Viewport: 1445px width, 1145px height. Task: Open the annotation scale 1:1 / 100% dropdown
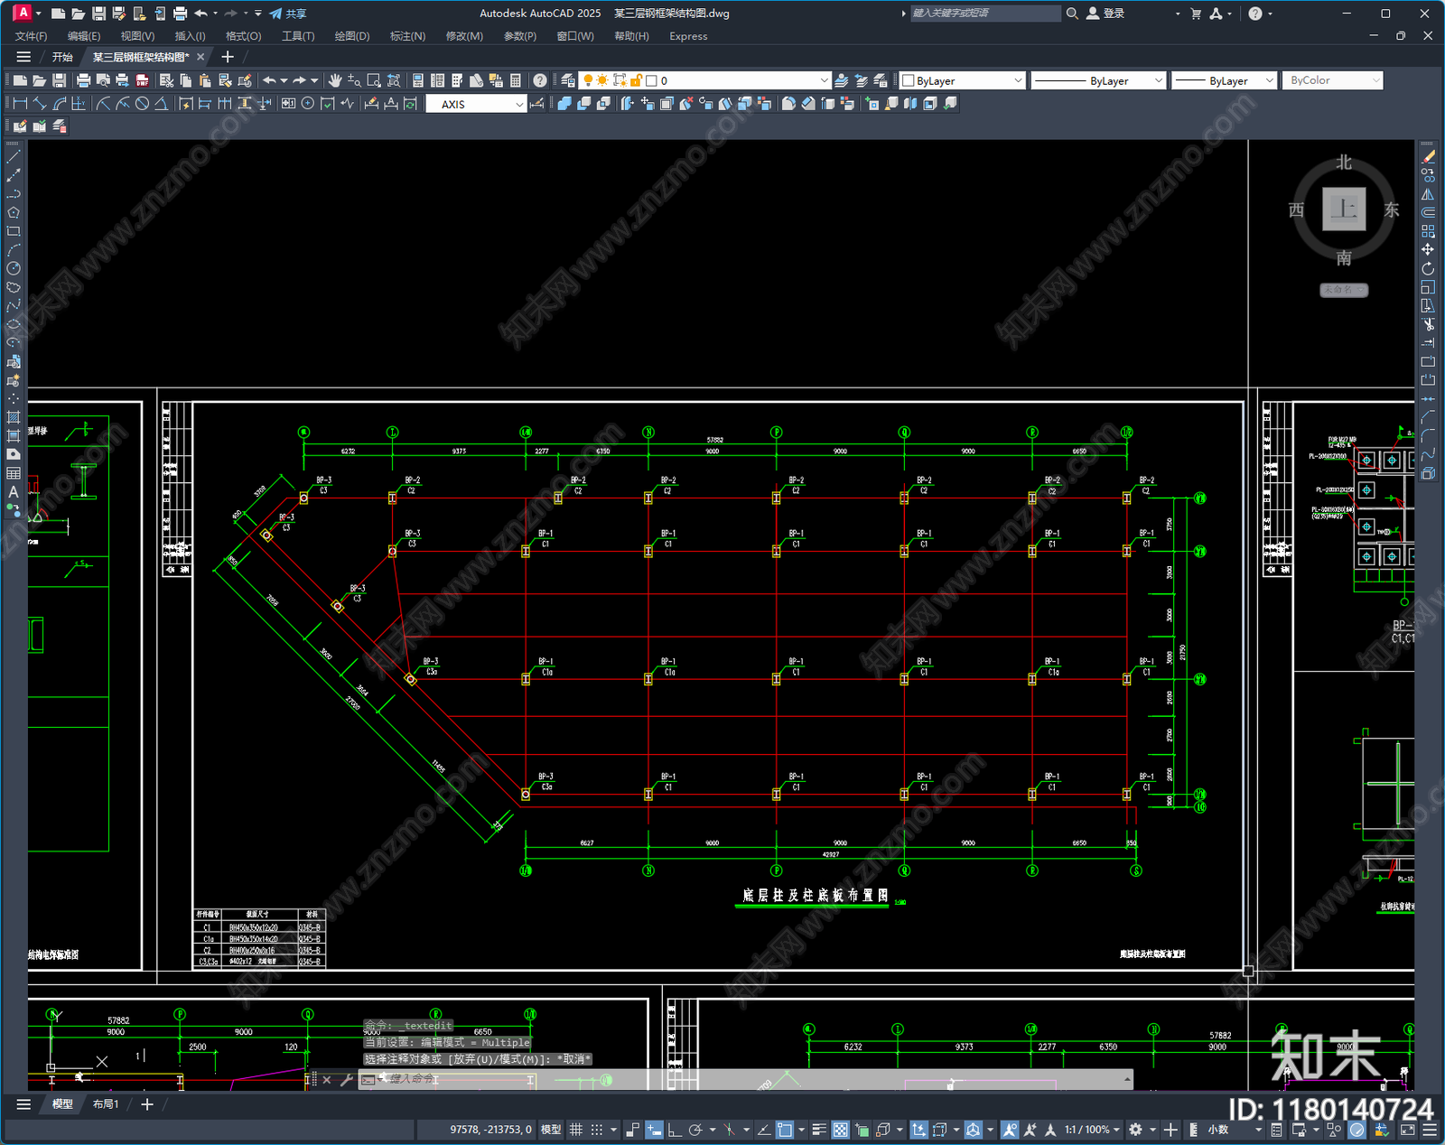click(x=1091, y=1130)
